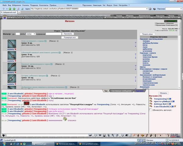Open the арбалеты shop department
The image size is (183, 146).
[147, 49]
